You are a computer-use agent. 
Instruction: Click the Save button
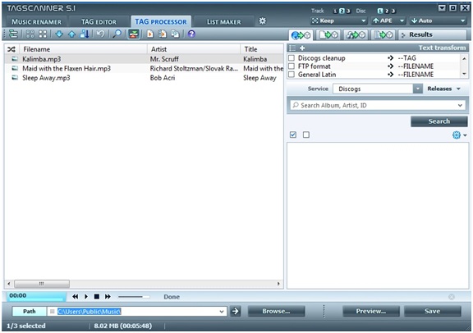pos(432,311)
